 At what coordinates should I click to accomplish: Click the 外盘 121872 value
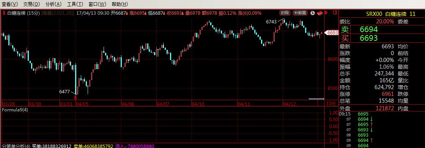pyautogui.click(x=385, y=108)
